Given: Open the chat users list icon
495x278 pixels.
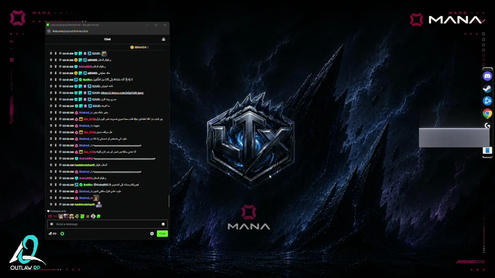Looking at the screenshot, I should tap(164, 39).
